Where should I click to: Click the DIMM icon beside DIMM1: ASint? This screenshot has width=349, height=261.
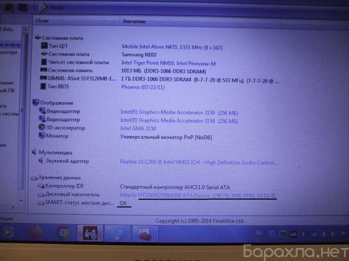[x=43, y=78]
